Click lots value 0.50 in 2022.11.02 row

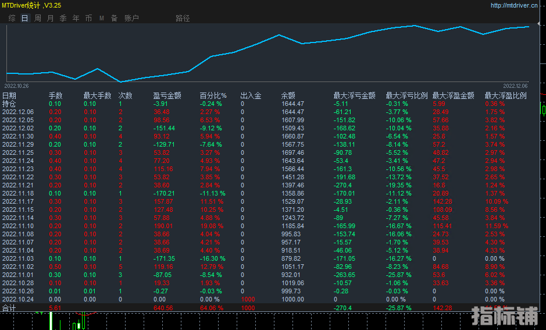click(x=55, y=267)
